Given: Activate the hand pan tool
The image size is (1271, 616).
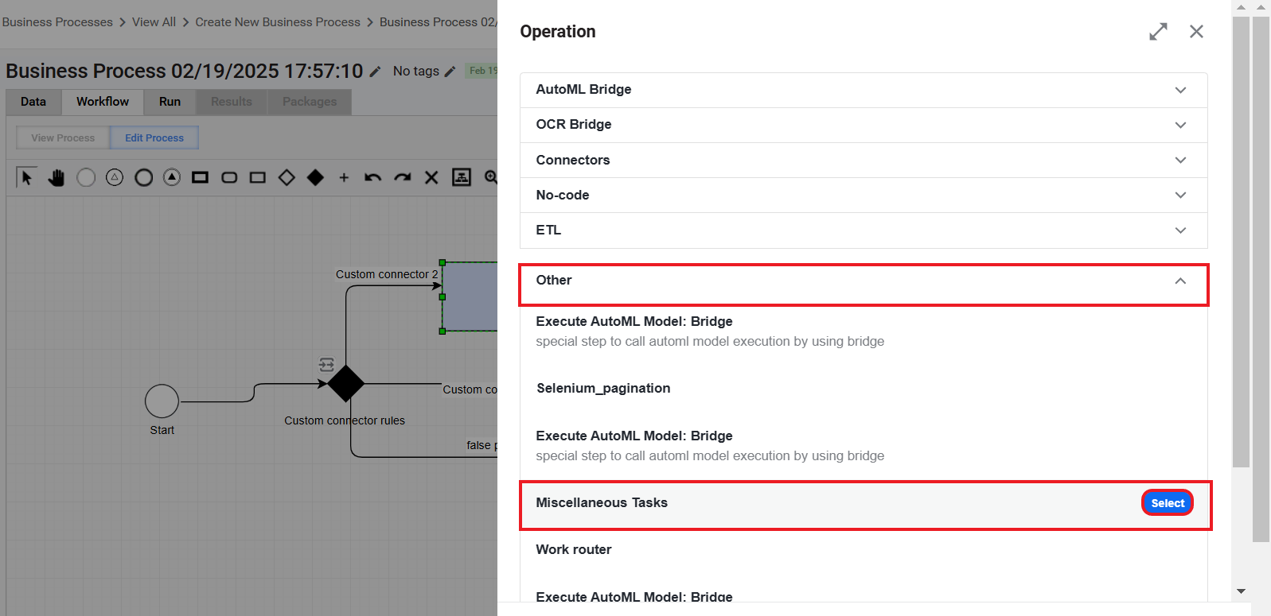Looking at the screenshot, I should [x=56, y=177].
